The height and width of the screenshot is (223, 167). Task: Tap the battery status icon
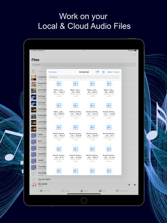pyautogui.click(x=135, y=51)
